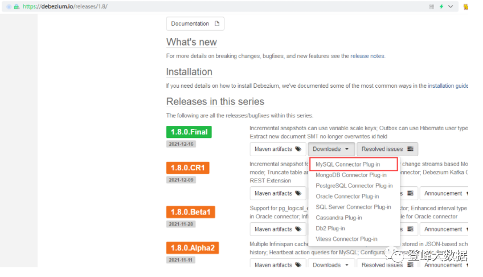Select SQL Server Connector Plug-in download
Screen dimensions: 483x277
[354, 207]
